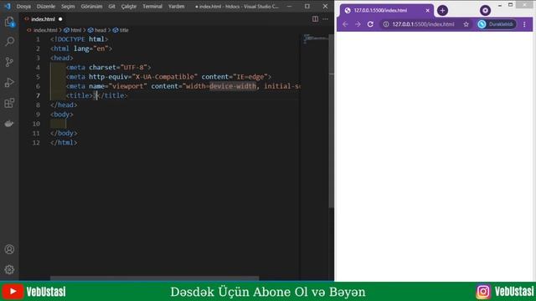The image size is (536, 301).
Task: Click inside the title tag
Action: 97,95
